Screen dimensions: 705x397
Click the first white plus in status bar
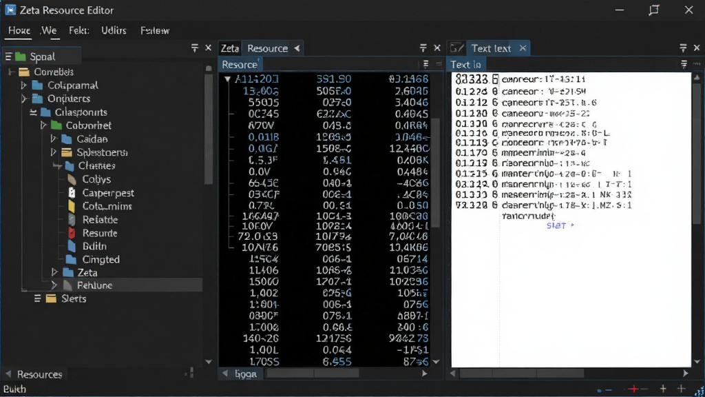click(663, 389)
